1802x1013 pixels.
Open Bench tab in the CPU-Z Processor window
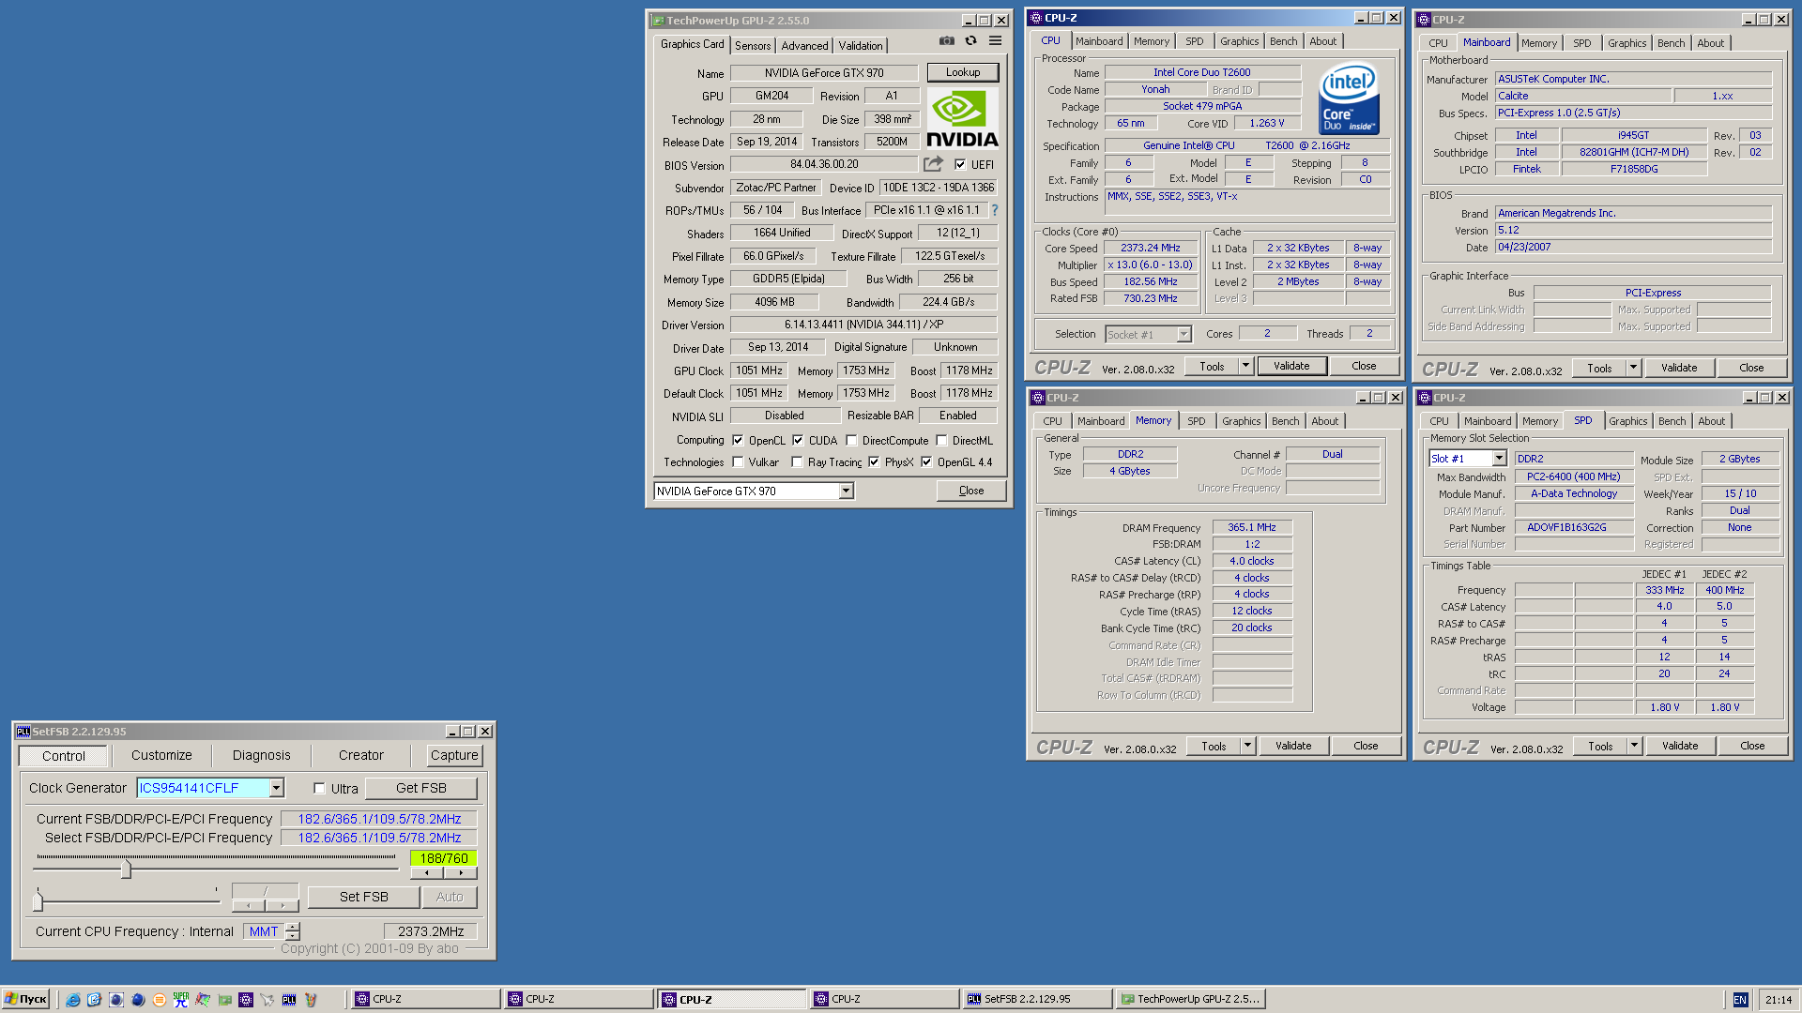(1284, 41)
